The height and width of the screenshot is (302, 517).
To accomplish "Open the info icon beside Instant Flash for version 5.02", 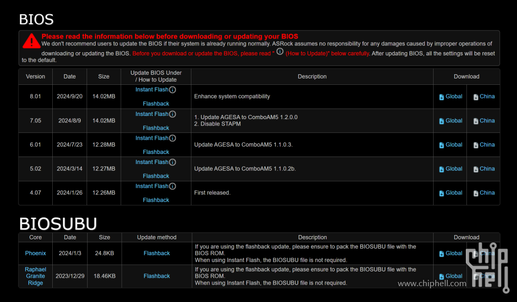I will 173,162.
